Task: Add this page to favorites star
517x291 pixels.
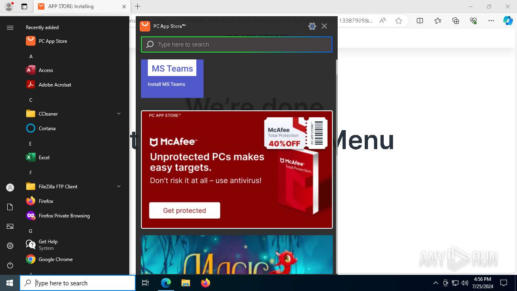Action: pyautogui.click(x=399, y=21)
